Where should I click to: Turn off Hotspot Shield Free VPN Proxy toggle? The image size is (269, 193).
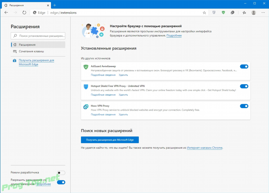tap(244, 86)
